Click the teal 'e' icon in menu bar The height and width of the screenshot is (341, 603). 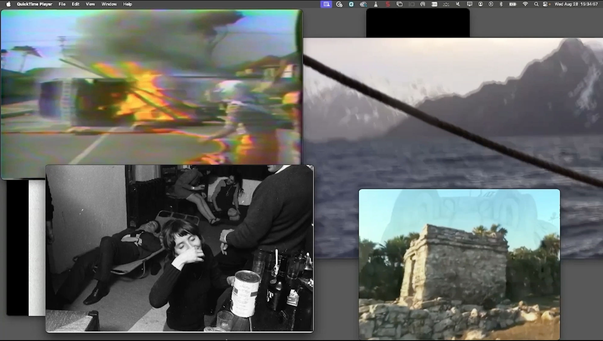351,4
